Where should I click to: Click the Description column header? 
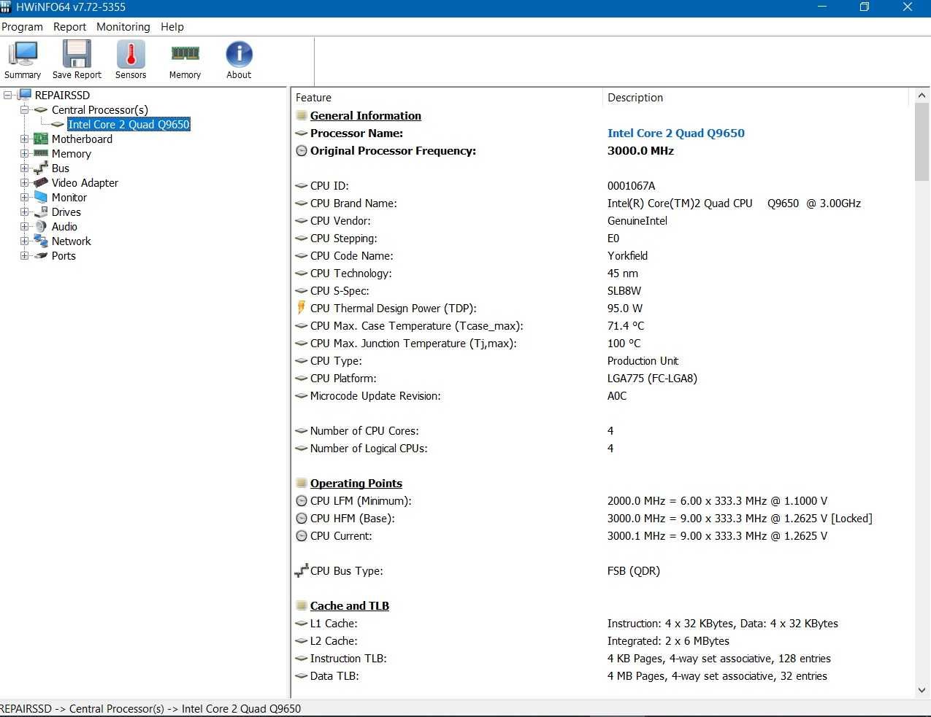[756, 97]
